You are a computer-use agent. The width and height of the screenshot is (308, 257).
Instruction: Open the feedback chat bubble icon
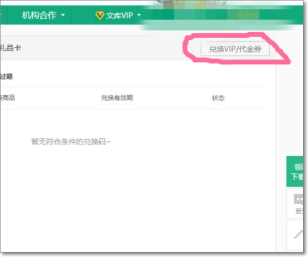tap(298, 199)
